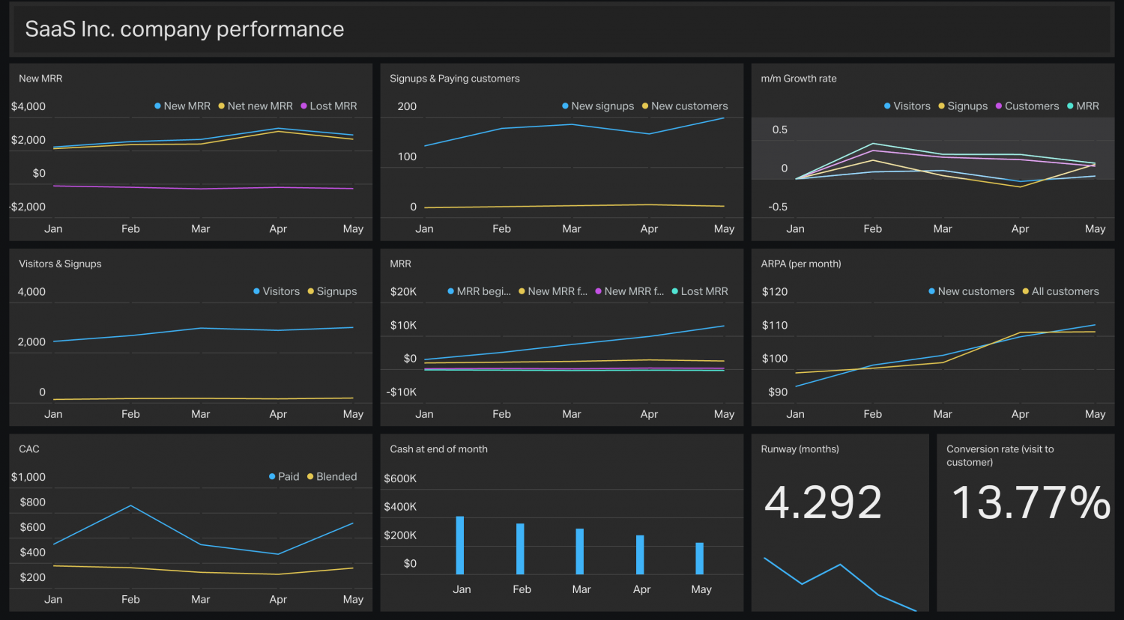Click the Customers legend marker in m/m Growth rate
Image resolution: width=1124 pixels, height=620 pixels.
click(997, 106)
